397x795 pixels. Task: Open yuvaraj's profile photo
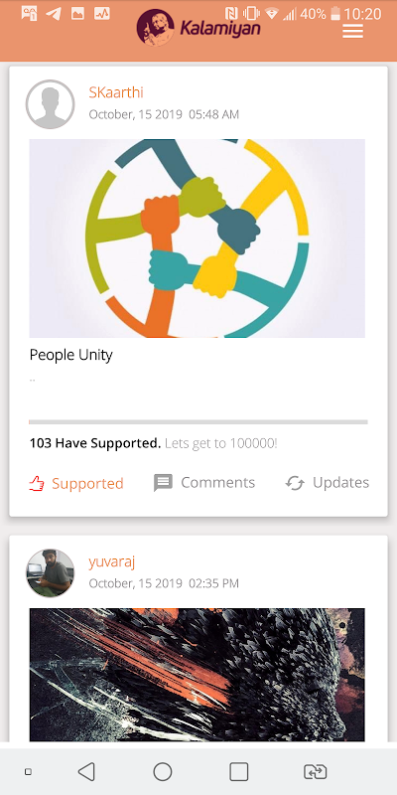[x=51, y=573]
